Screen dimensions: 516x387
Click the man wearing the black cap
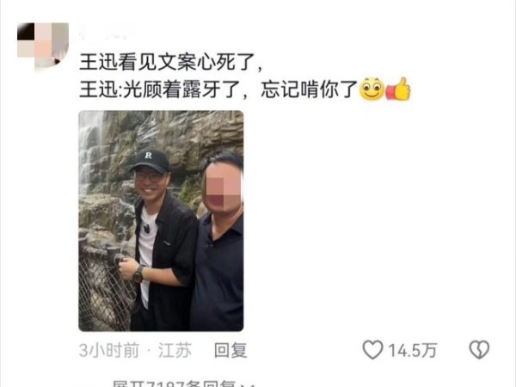click(162, 240)
